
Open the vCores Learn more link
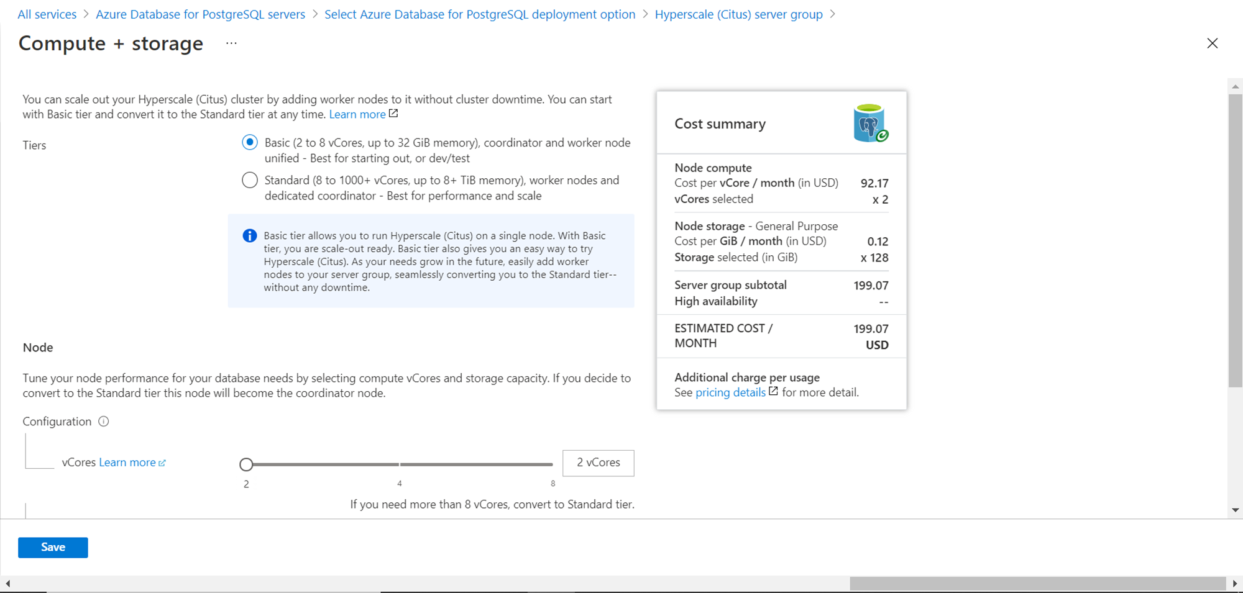127,463
